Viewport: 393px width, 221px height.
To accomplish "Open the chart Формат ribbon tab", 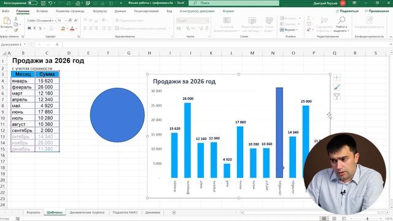I will pos(228,11).
